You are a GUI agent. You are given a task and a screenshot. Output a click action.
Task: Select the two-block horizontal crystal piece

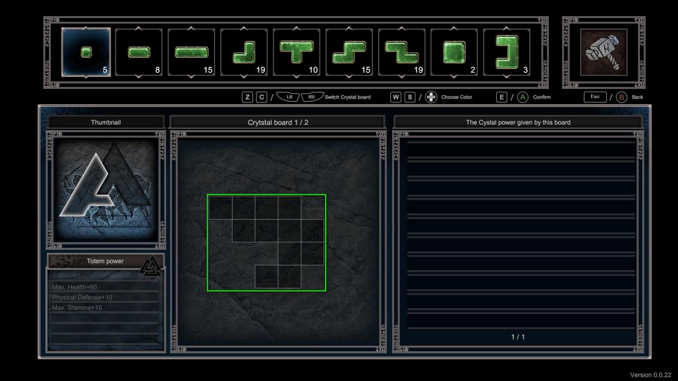[x=139, y=52]
